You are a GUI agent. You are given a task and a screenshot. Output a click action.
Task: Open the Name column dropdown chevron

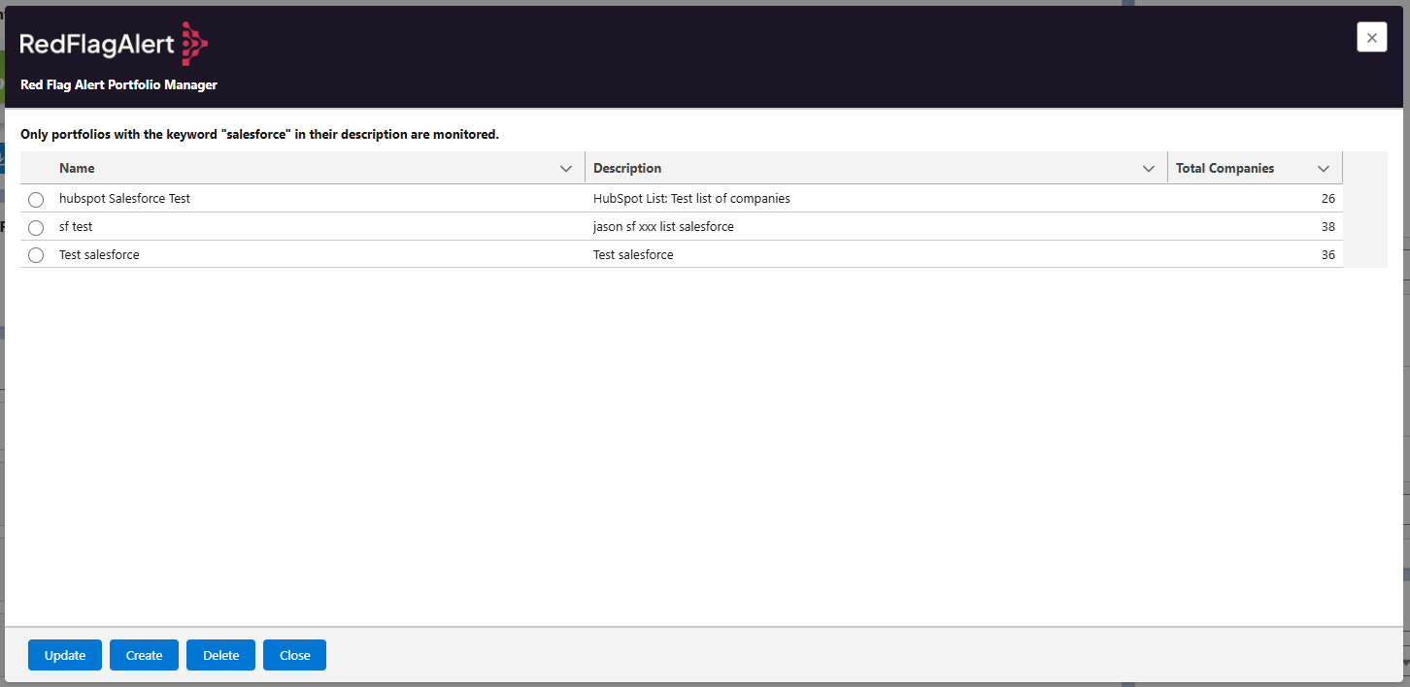pyautogui.click(x=566, y=169)
